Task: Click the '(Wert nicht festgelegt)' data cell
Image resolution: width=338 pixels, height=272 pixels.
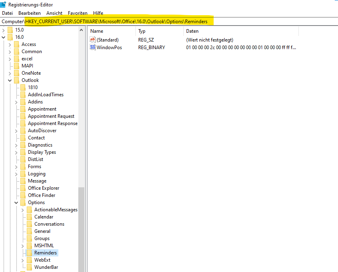Action: [x=209, y=40]
